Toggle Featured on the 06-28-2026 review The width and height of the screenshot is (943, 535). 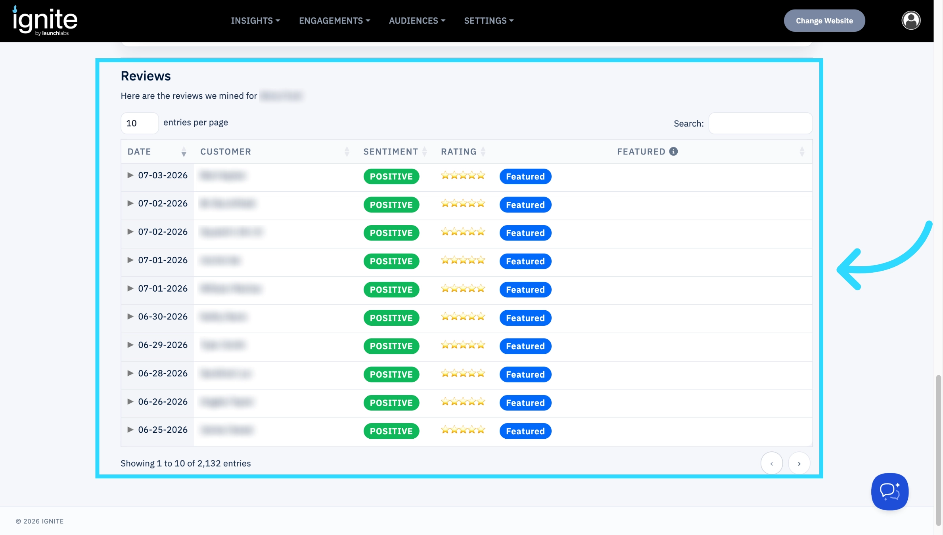click(525, 374)
